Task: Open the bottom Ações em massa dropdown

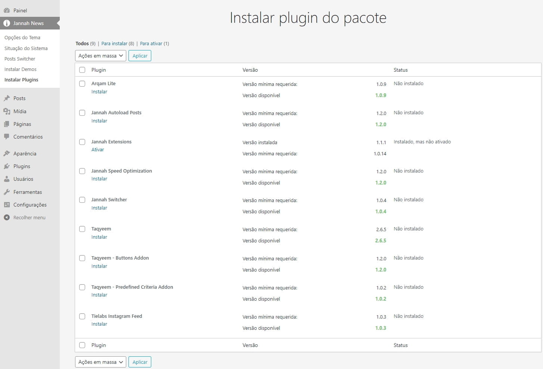Action: (x=100, y=362)
